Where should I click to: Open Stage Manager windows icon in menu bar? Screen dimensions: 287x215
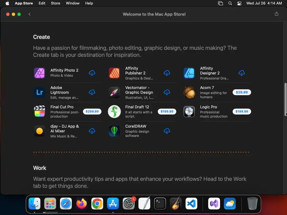pos(220,3)
